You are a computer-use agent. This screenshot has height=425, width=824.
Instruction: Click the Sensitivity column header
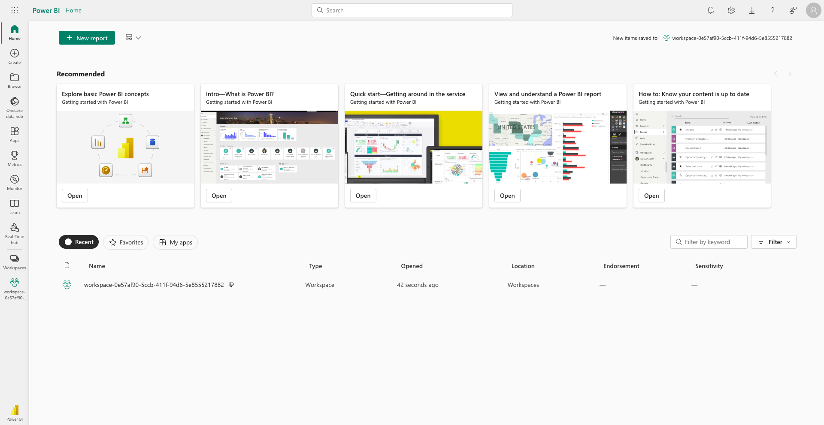tap(709, 266)
